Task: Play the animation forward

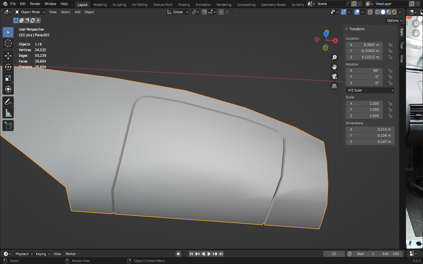Action: pyautogui.click(x=209, y=254)
